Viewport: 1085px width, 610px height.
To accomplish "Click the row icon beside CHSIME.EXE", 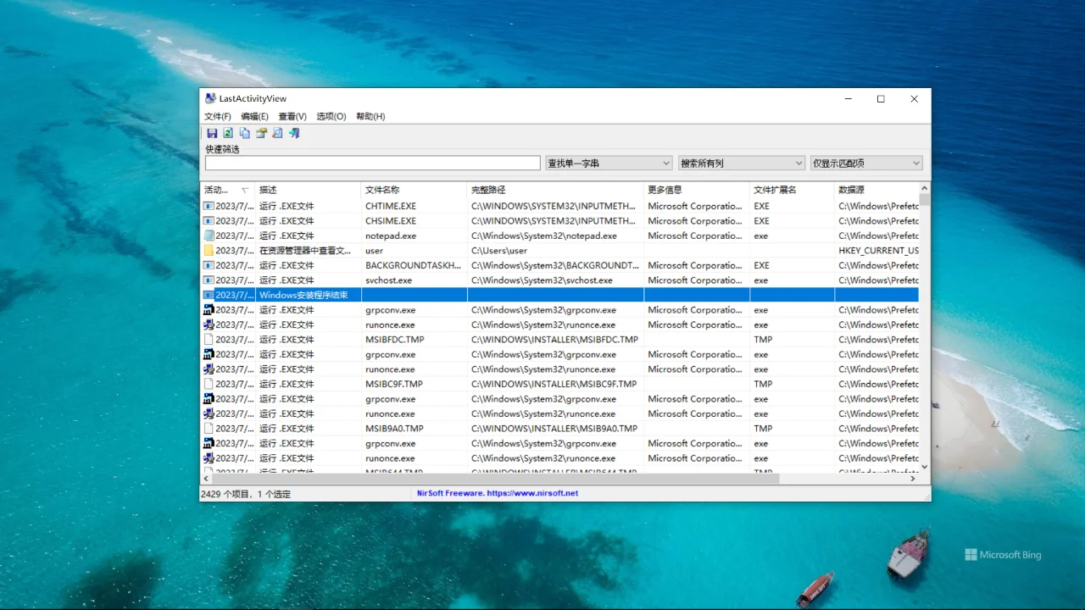I will pyautogui.click(x=209, y=221).
